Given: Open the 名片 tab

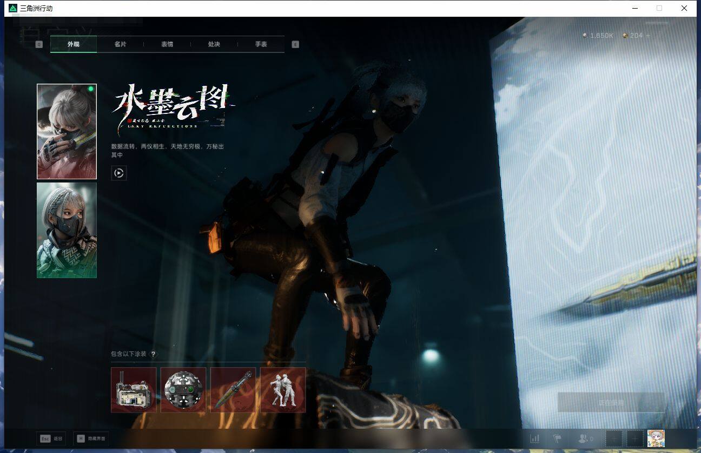Looking at the screenshot, I should tap(120, 44).
